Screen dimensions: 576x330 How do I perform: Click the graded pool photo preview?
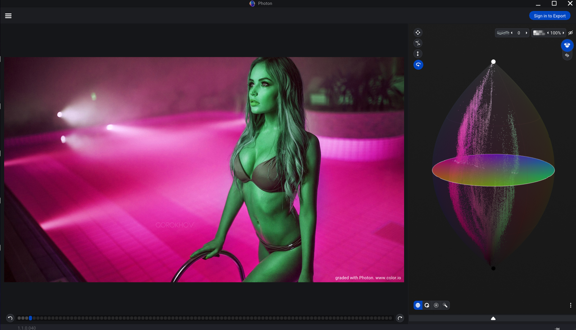coord(204,170)
